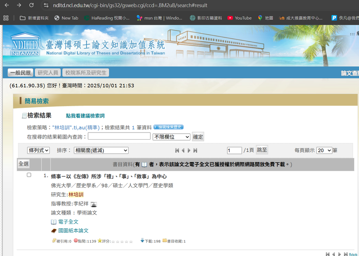Expand the 相關度(遞減) sort order dropdown
Image resolution: width=359 pixels, height=256 pixels.
(101, 150)
